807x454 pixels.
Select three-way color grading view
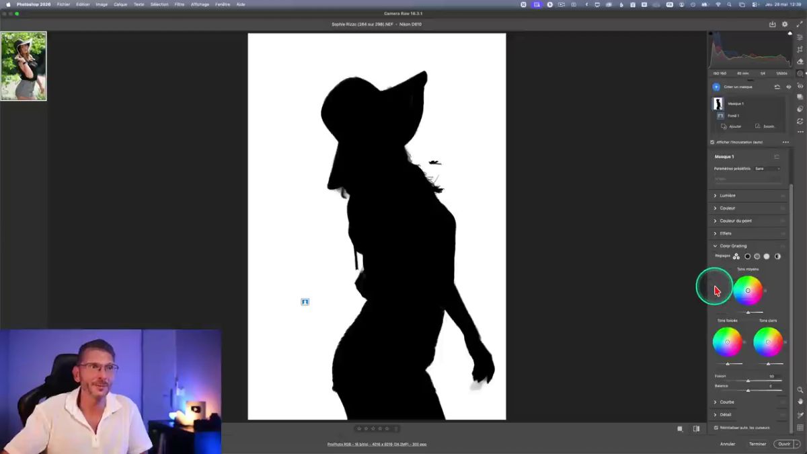pyautogui.click(x=736, y=256)
